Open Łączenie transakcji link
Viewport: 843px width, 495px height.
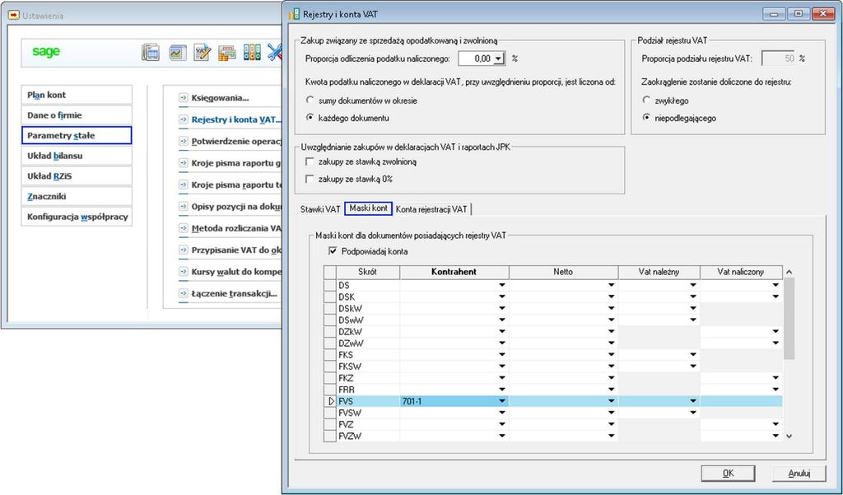point(234,293)
